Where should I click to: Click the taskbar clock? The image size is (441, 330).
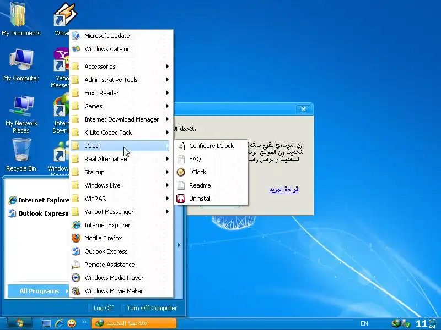tap(426, 323)
